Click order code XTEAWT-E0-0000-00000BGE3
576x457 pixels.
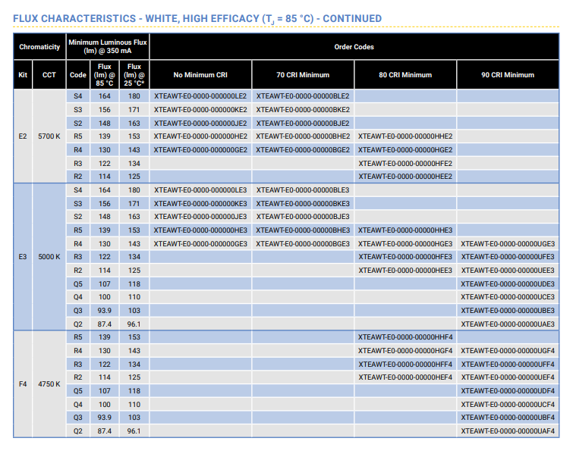pyautogui.click(x=303, y=244)
